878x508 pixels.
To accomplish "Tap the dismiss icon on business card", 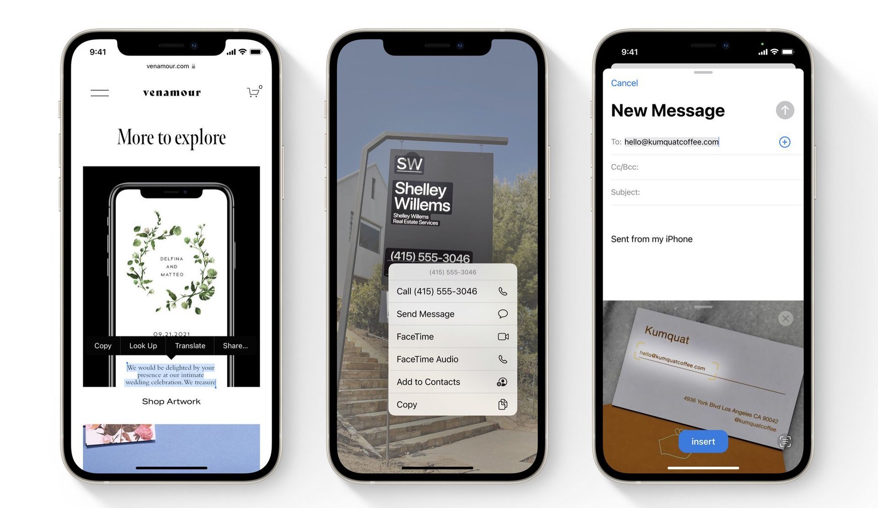I will 785,319.
